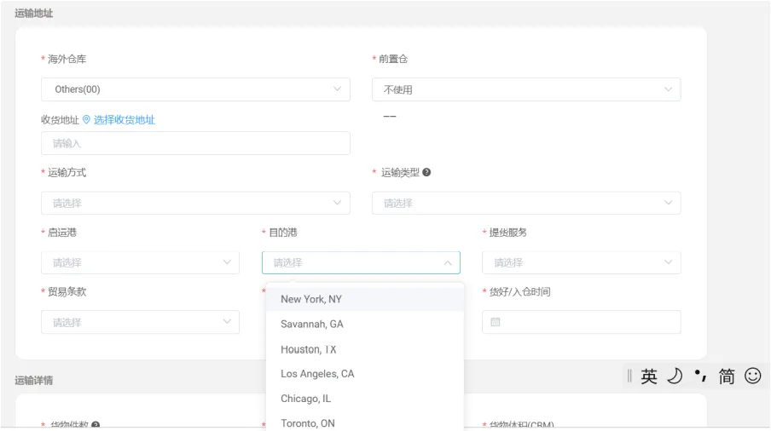Select New York, NY from the list
Screen dimensions: 771x431
click(311, 299)
